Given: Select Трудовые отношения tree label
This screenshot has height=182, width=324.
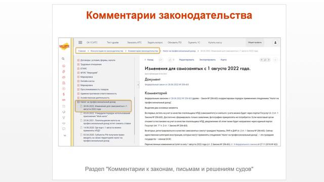Looking at the screenshot, I should (x=91, y=64).
